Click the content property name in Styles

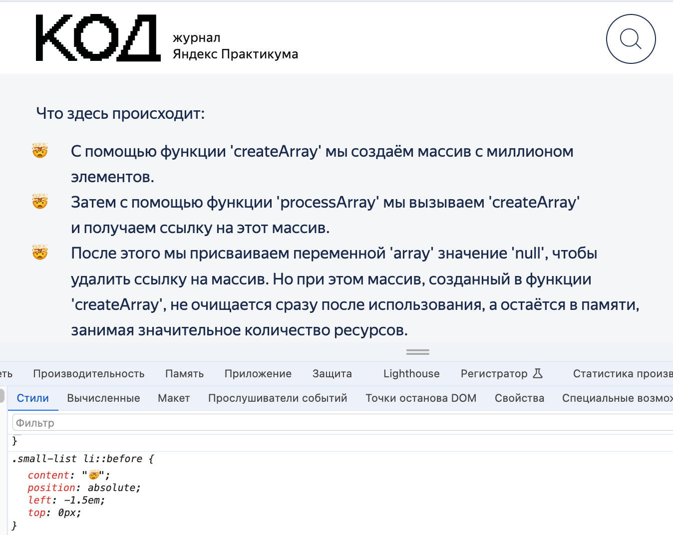(x=48, y=475)
